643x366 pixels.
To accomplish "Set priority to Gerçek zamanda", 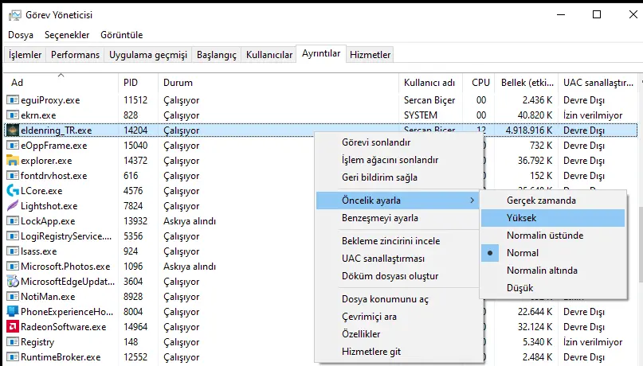I will tap(553, 201).
